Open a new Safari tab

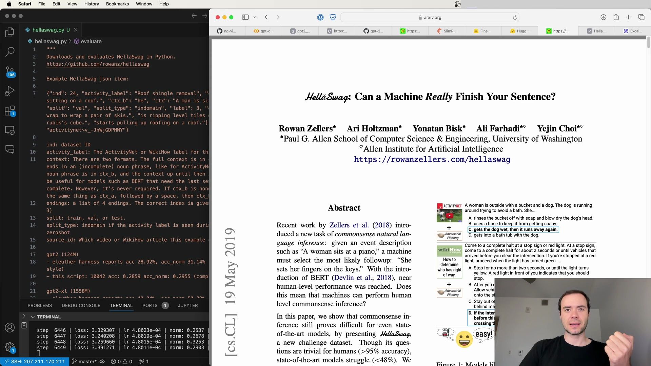point(628,17)
